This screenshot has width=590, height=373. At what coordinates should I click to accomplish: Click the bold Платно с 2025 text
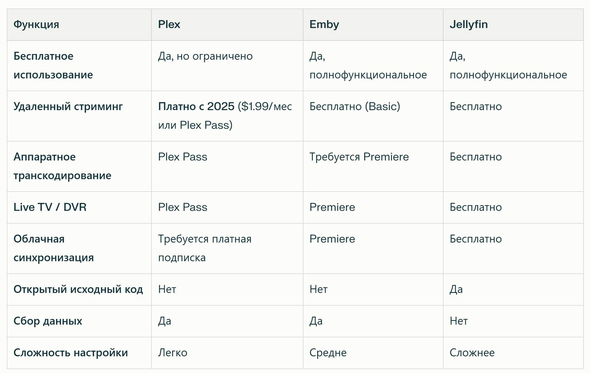tap(196, 106)
